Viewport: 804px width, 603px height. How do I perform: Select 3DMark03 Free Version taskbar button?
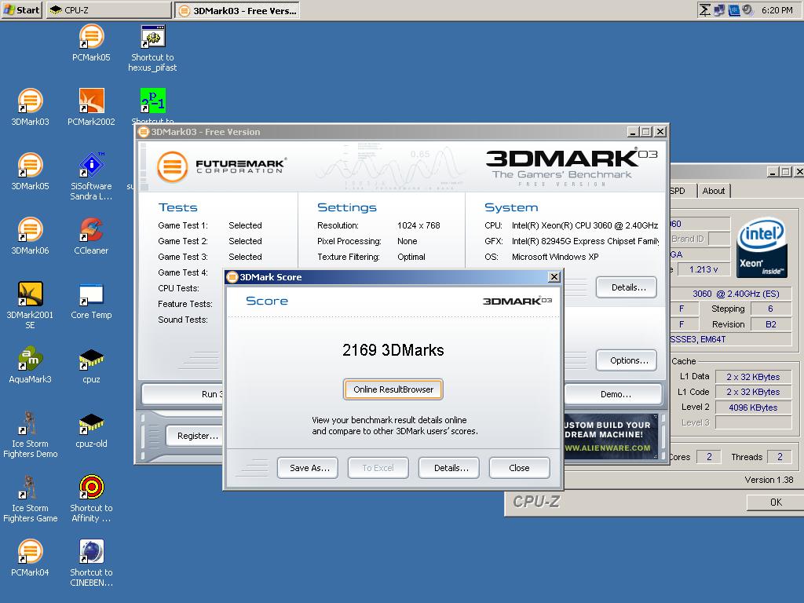click(237, 9)
